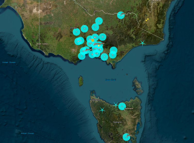Select the cluster marker showing 218
Viewport: 194px width, 143px height.
96,53
